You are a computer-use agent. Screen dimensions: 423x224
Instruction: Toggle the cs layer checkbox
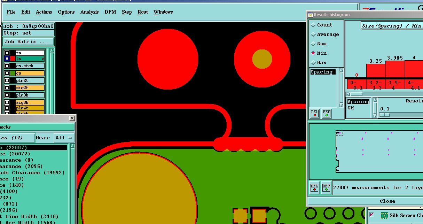coord(7,73)
